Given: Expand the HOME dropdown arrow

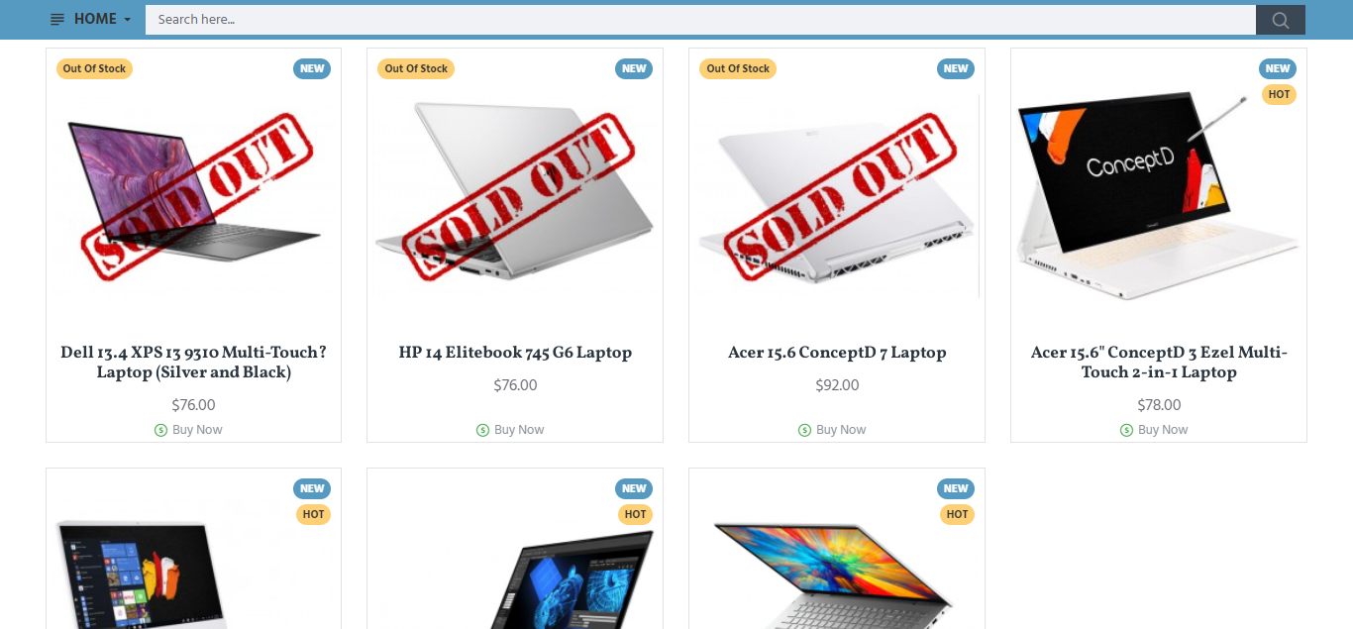Looking at the screenshot, I should [x=128, y=20].
